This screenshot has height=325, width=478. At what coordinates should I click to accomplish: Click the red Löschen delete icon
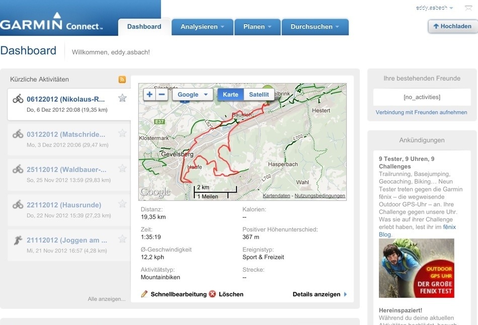(x=212, y=294)
